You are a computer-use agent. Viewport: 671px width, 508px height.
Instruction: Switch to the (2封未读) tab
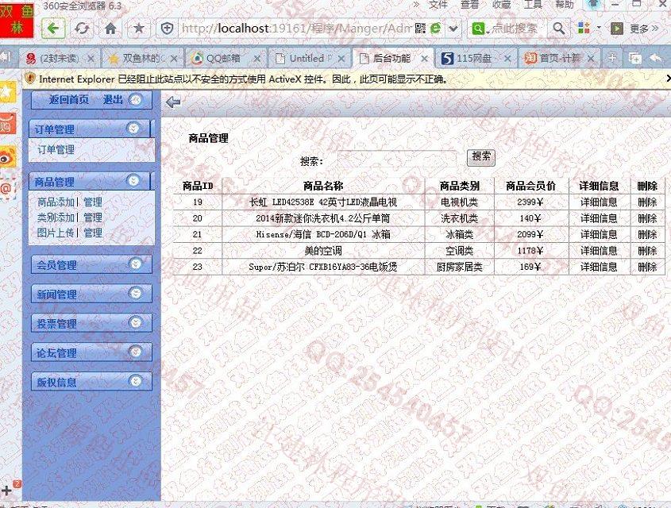coord(60,58)
